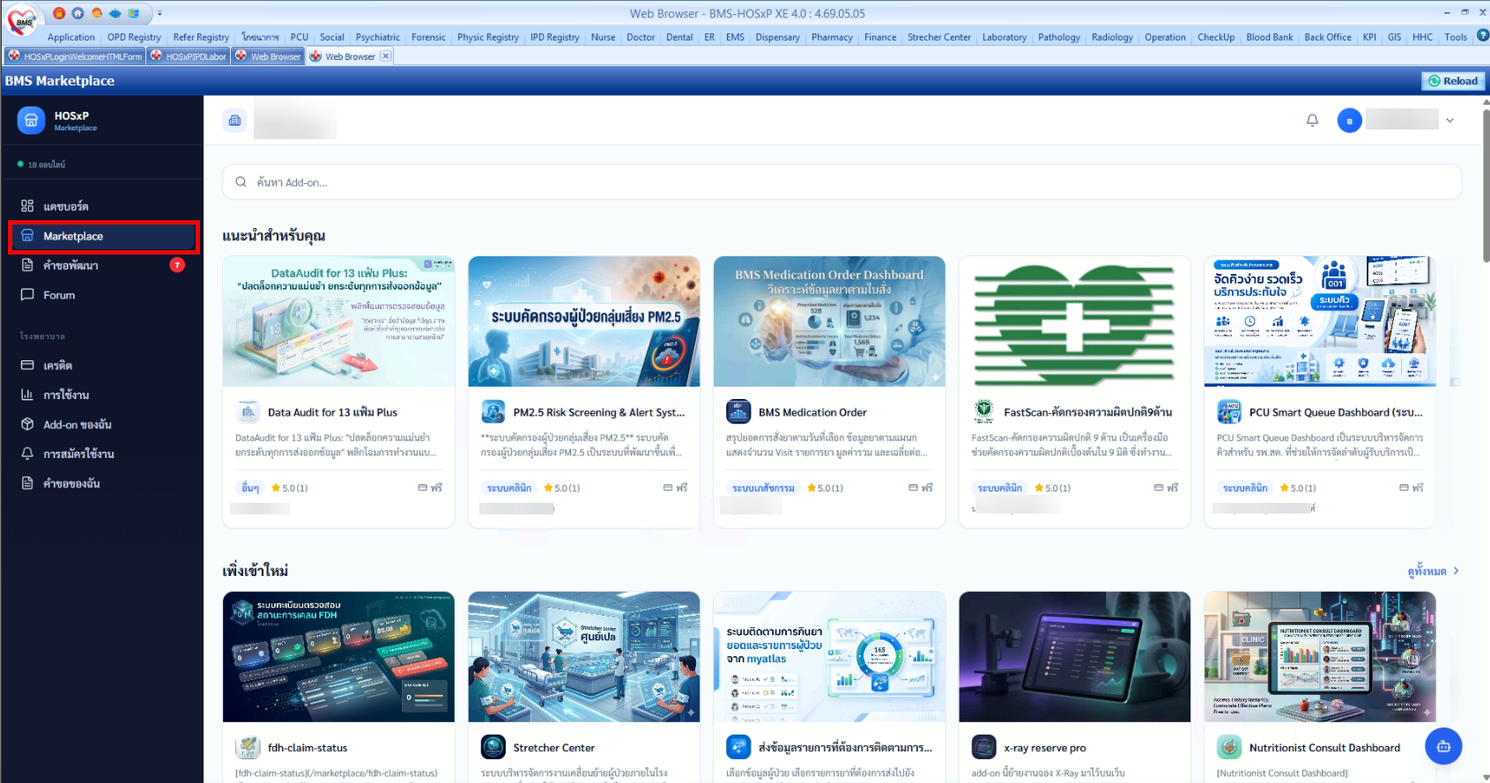Click the PM2.5 Risk Screening app icon
The width and height of the screenshot is (1490, 783).
click(493, 412)
